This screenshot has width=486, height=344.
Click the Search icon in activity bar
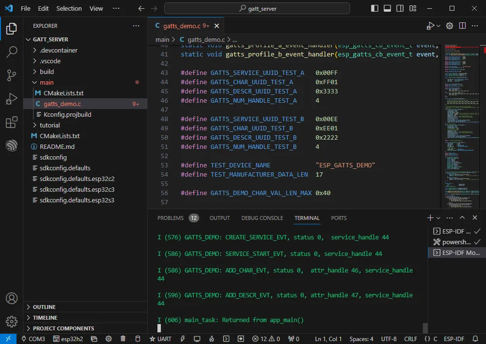12,52
